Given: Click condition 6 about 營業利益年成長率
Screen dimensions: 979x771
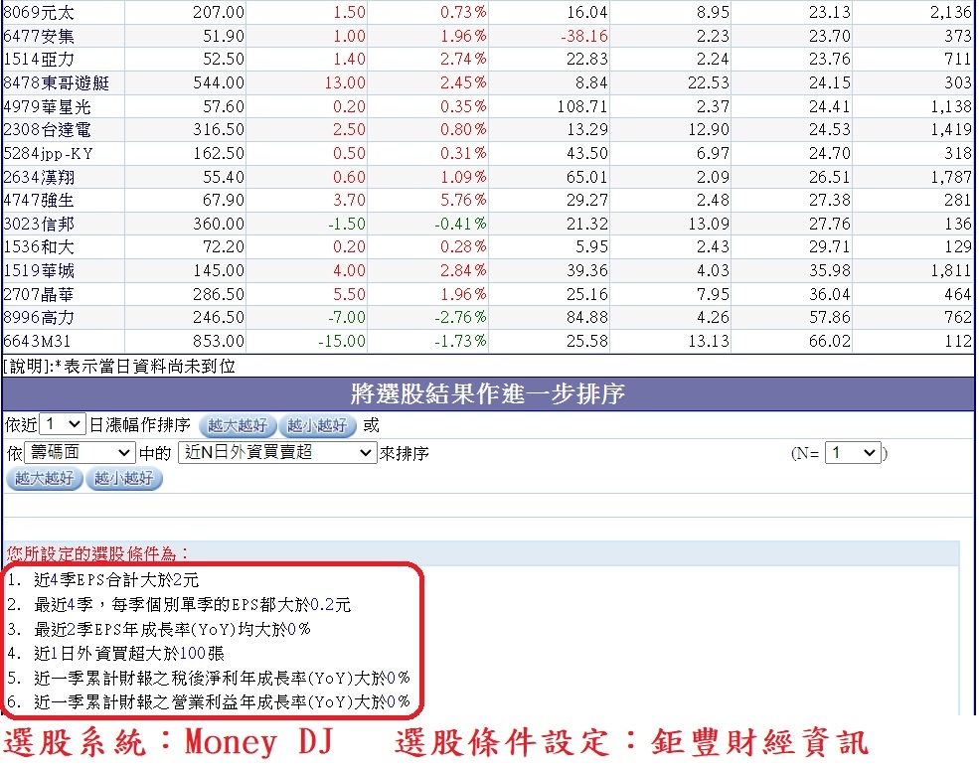Looking at the screenshot, I should pyautogui.click(x=222, y=702).
